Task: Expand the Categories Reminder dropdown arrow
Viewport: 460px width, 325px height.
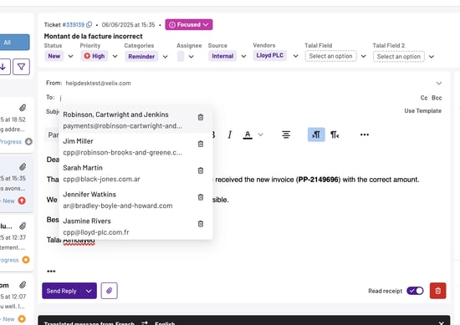Action: coord(165,57)
